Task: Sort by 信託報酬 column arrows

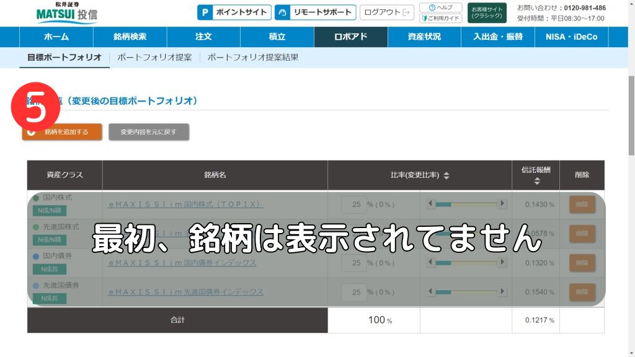Action: pyautogui.click(x=537, y=182)
